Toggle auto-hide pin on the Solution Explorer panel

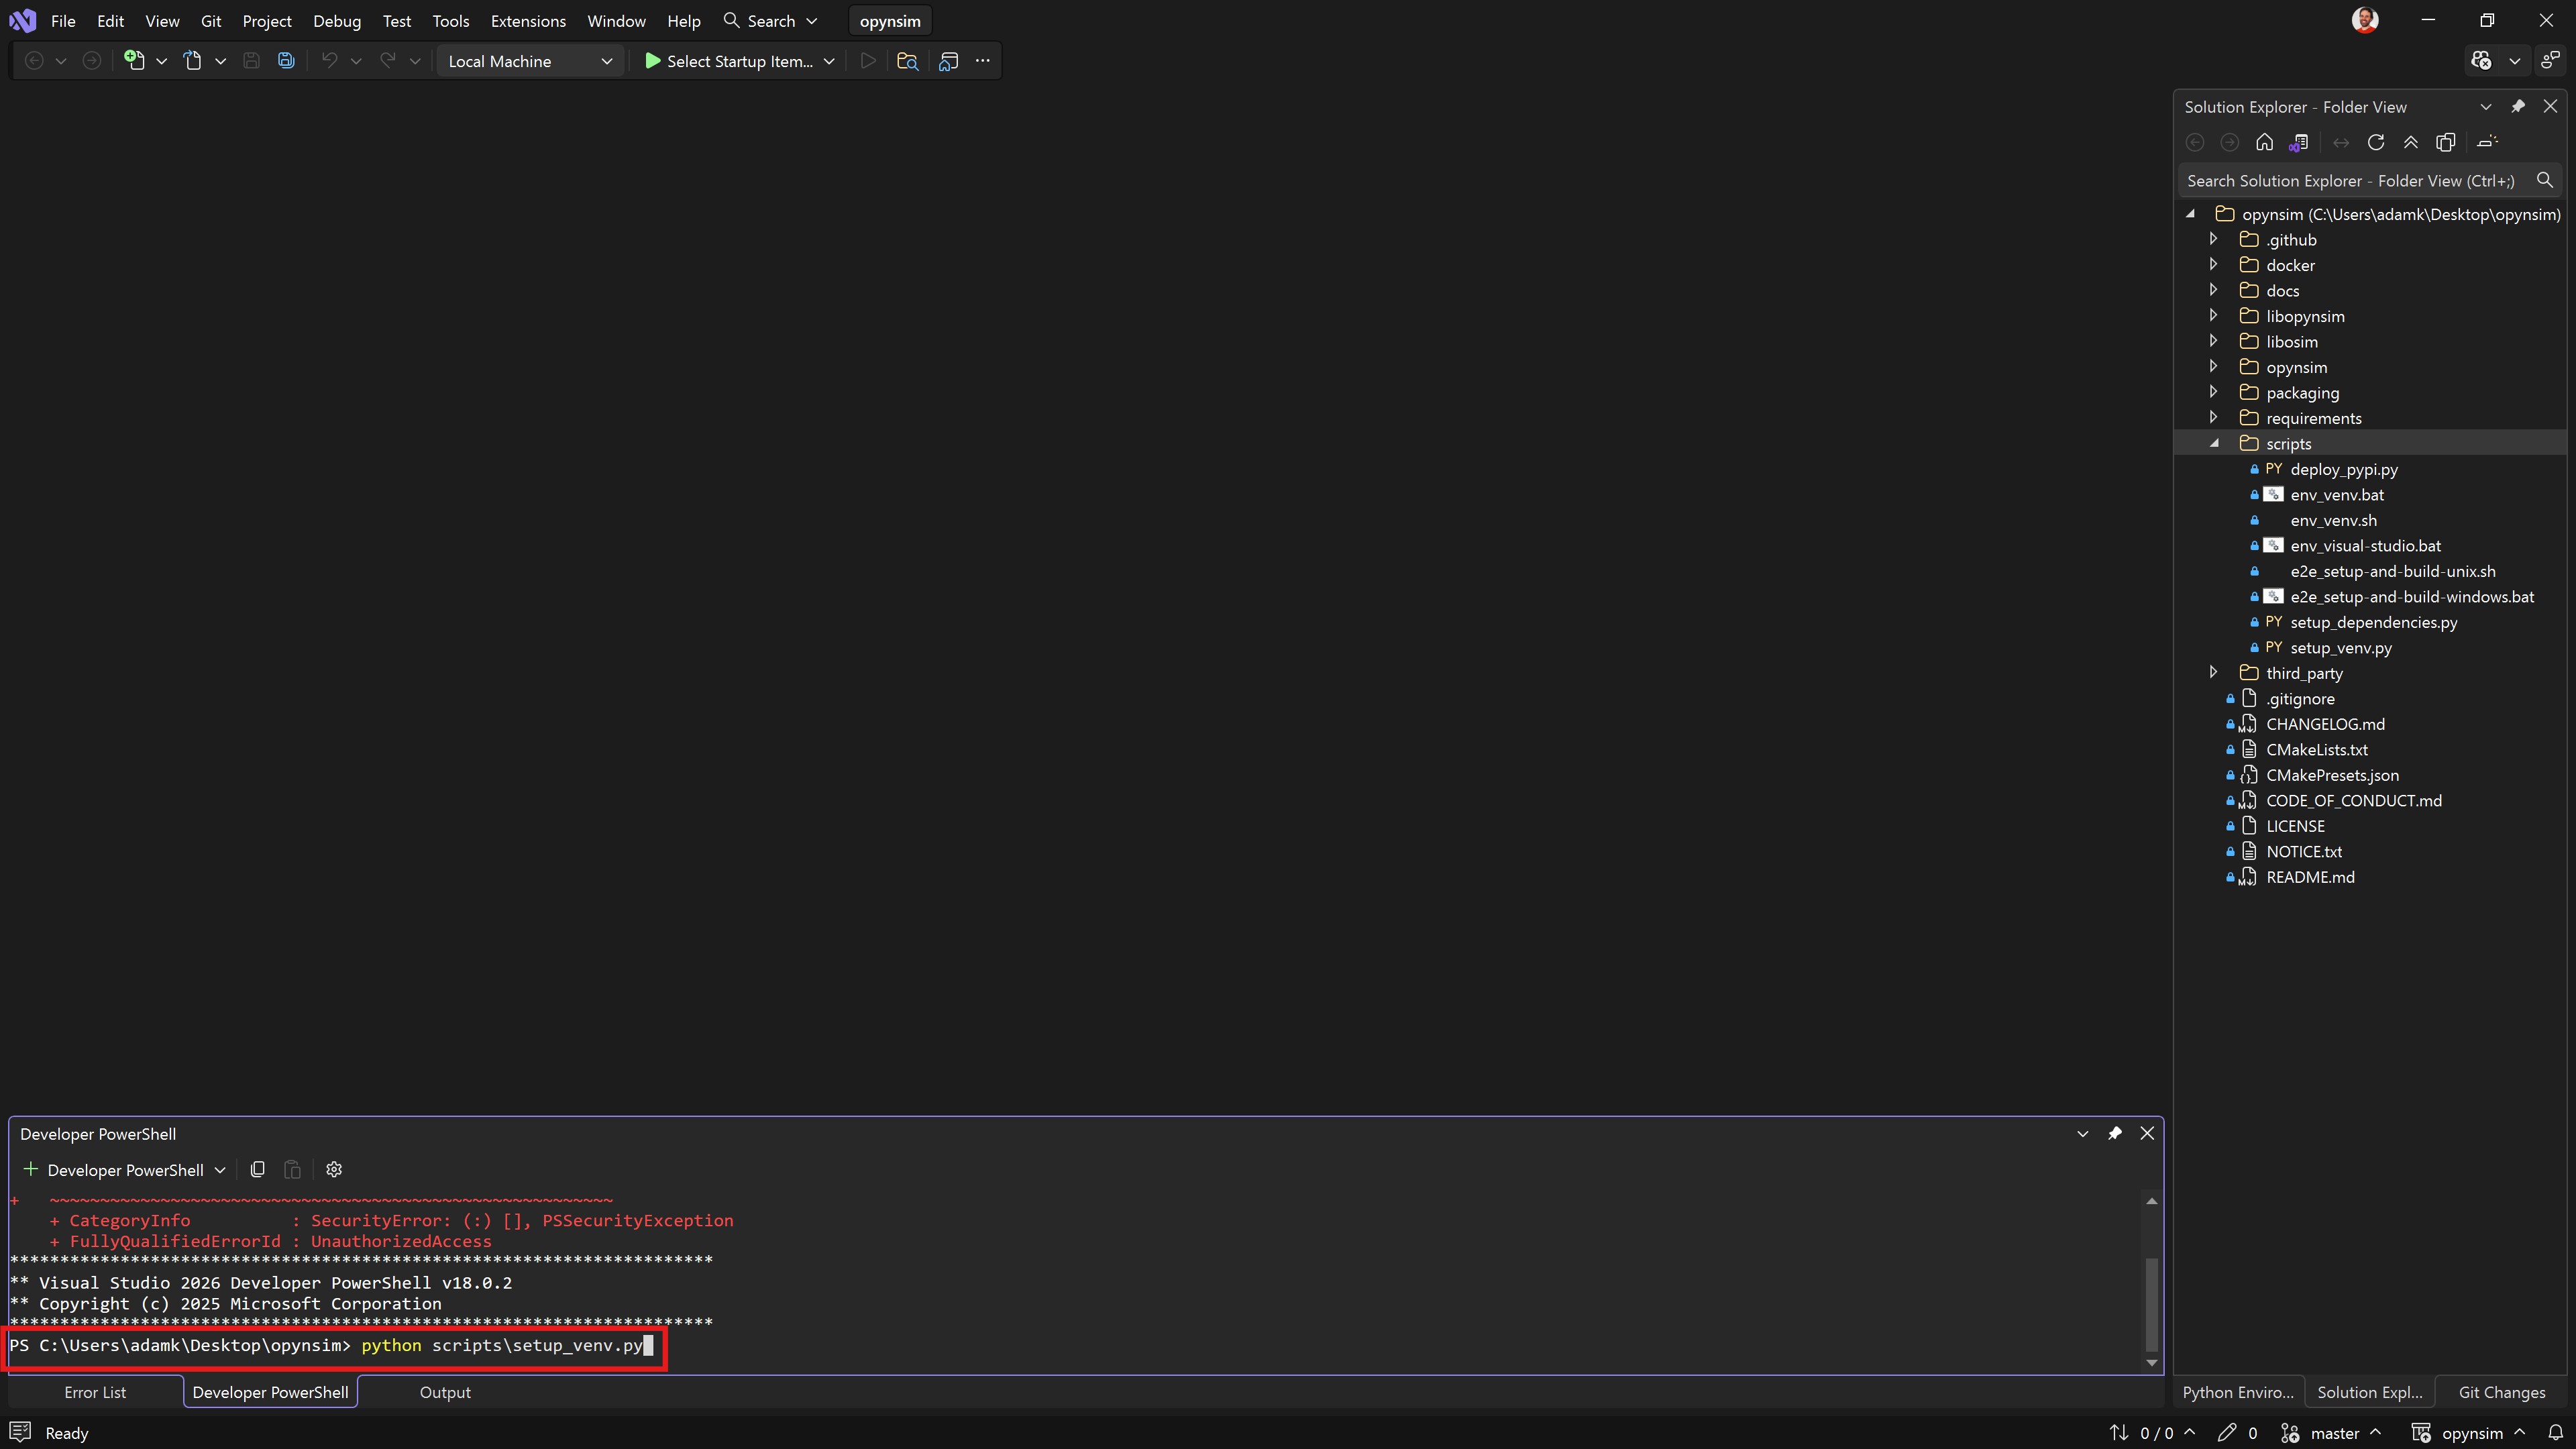click(x=2518, y=107)
